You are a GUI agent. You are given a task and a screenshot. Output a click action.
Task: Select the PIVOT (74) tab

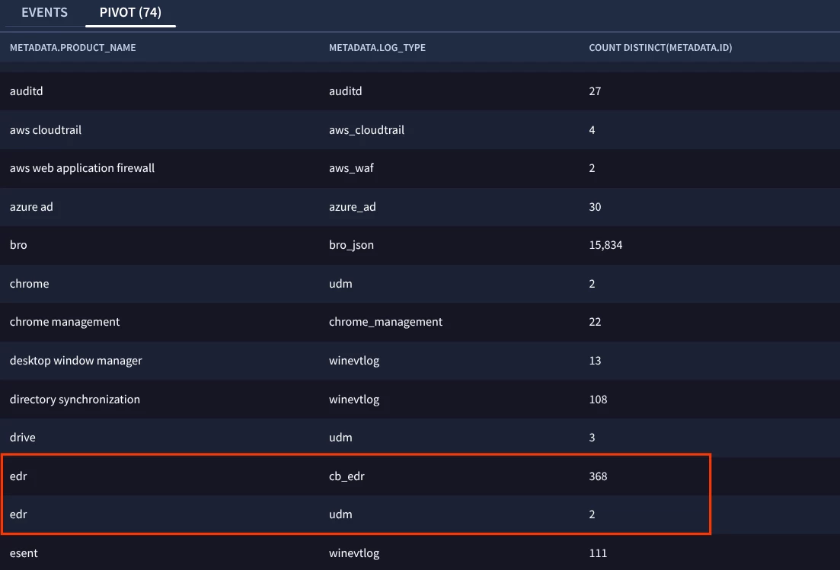[x=130, y=12]
